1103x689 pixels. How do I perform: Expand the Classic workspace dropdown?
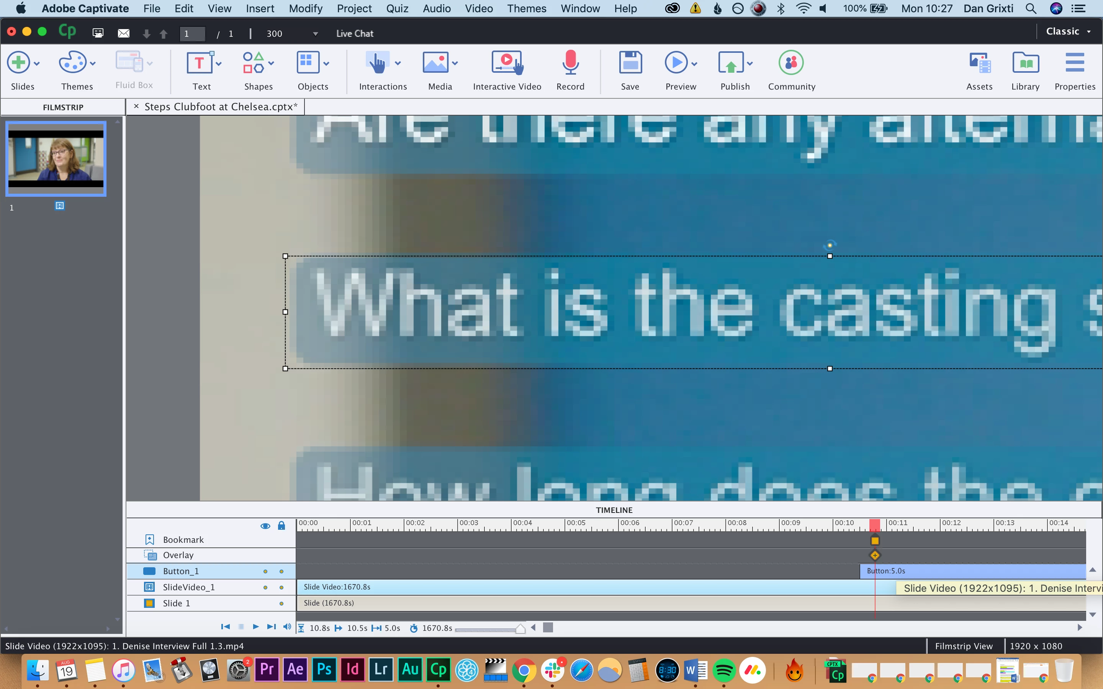click(x=1089, y=31)
